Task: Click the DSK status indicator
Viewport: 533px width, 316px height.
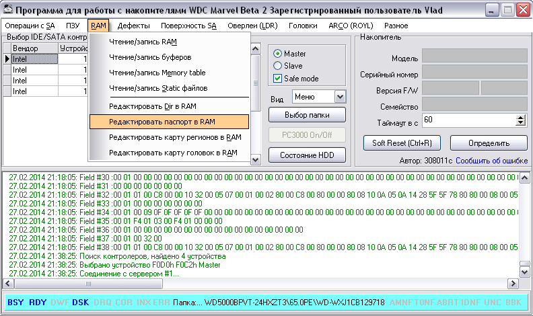Action: pos(81,302)
